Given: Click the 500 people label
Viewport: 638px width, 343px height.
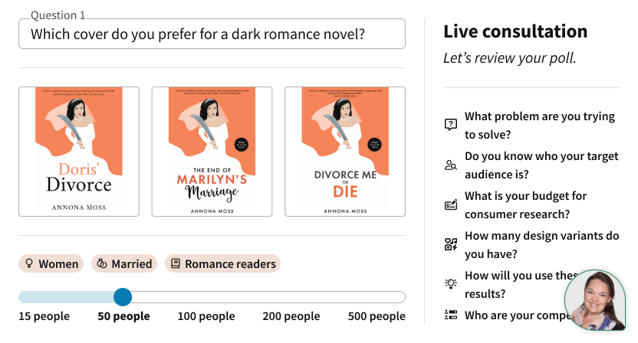Looking at the screenshot, I should point(377,316).
